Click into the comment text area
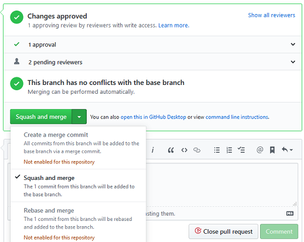304x242 pixels. tap(222, 185)
